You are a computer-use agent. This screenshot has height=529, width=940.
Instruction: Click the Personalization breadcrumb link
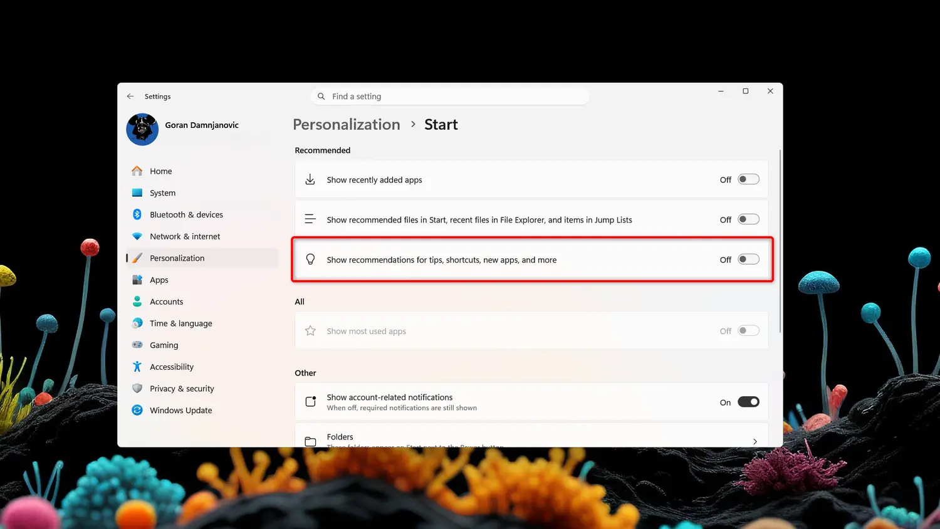click(347, 125)
